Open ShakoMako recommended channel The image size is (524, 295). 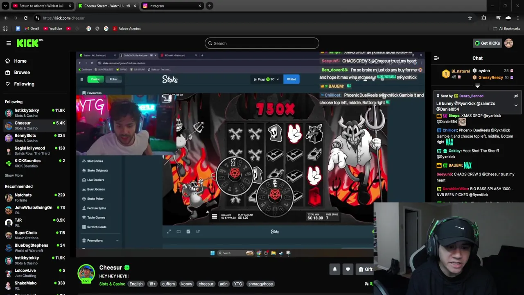[35, 285]
